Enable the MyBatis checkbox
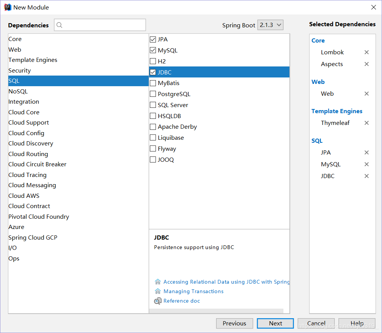The height and width of the screenshot is (333, 382). click(153, 83)
